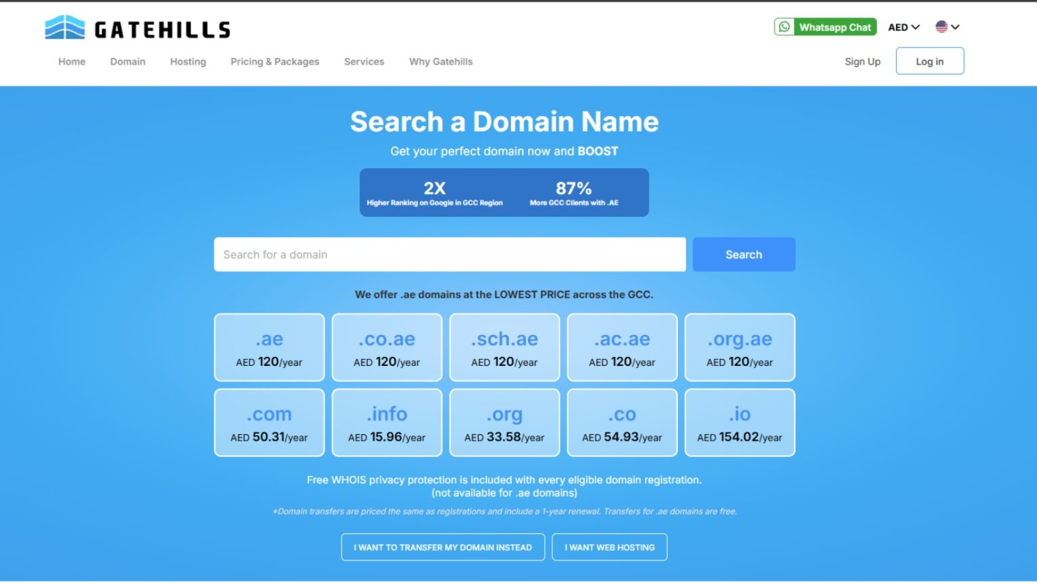Select the .ae domain tile
The width and height of the screenshot is (1037, 584).
[x=269, y=348]
